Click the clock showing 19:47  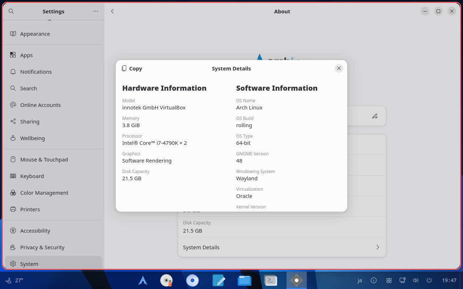point(449,280)
